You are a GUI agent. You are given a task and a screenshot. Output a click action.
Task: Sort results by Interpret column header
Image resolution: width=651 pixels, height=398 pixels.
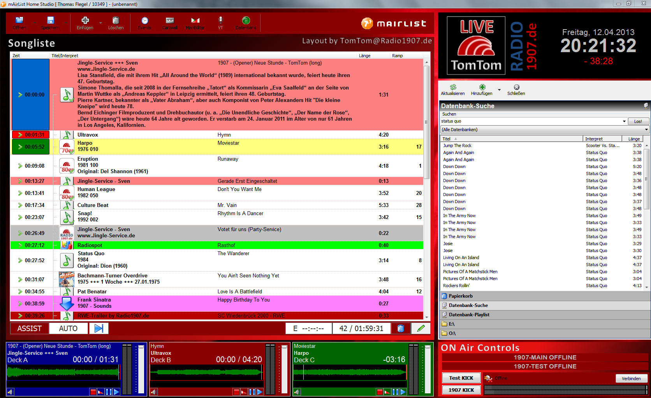pyautogui.click(x=602, y=139)
